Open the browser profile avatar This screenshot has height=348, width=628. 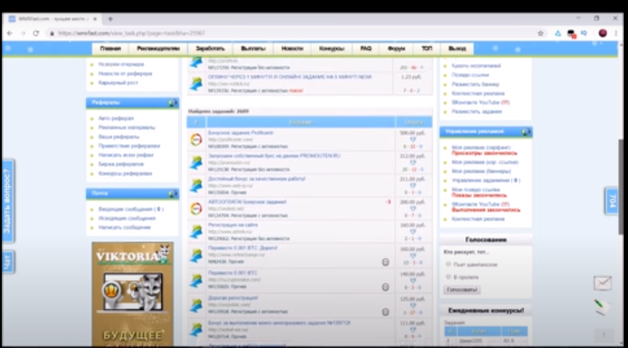click(602, 33)
